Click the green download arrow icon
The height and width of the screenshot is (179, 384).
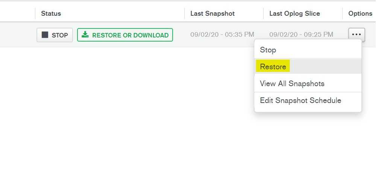point(85,34)
